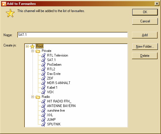
Task: Click the satellite icon beside RTL Television
Action: click(x=43, y=55)
